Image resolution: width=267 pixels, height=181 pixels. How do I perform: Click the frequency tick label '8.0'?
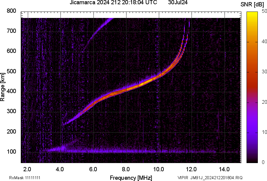[126, 169]
